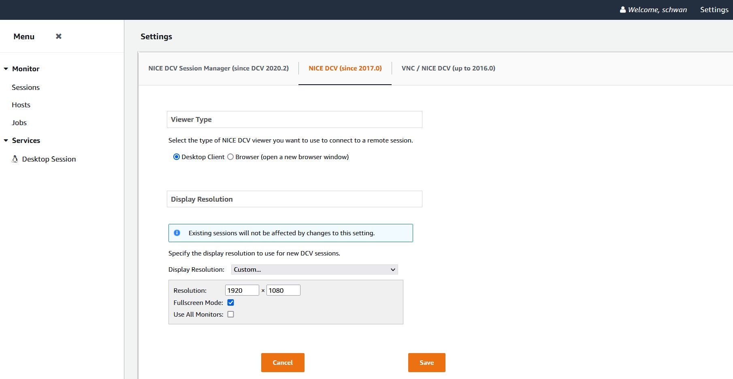
Task: Click the Cancel button
Action: click(282, 362)
